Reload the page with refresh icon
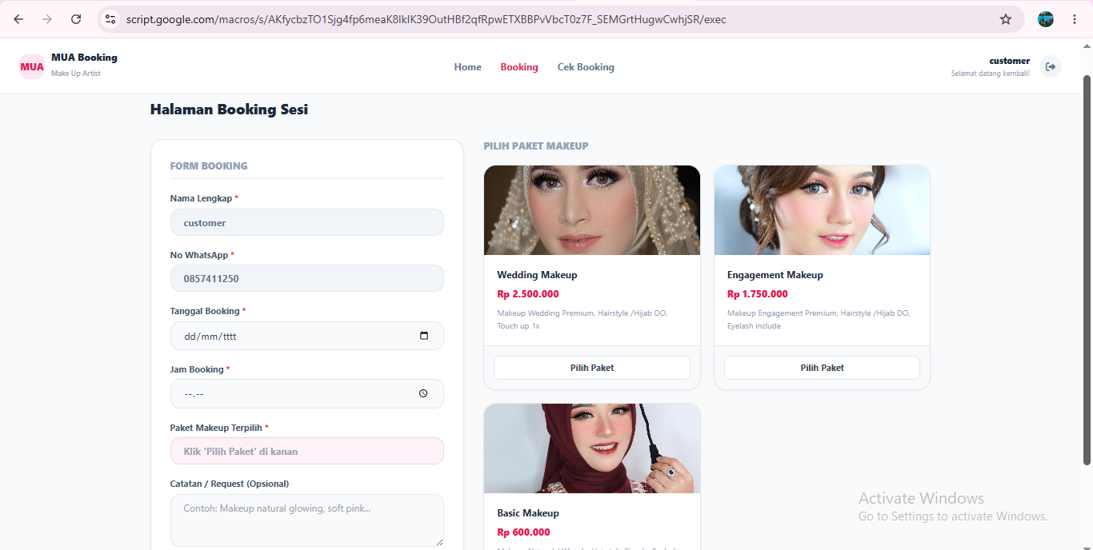1093x550 pixels. [x=76, y=19]
